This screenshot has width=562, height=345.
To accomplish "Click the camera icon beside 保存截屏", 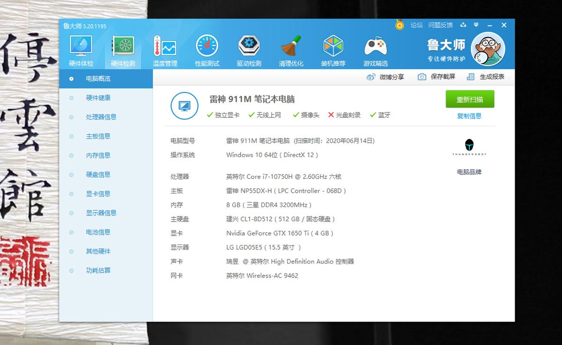I will [422, 77].
